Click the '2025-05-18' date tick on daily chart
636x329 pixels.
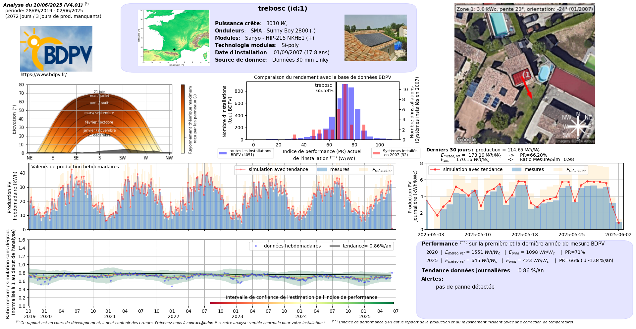pos(525,235)
